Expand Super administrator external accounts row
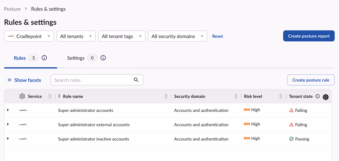Viewport: 339px width, 161px height. click(x=8, y=124)
